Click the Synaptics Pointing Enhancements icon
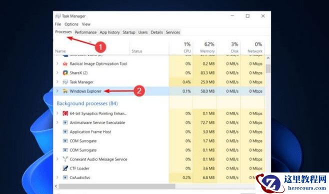Image resolution: width=329 pixels, height=194 pixels. point(65,113)
